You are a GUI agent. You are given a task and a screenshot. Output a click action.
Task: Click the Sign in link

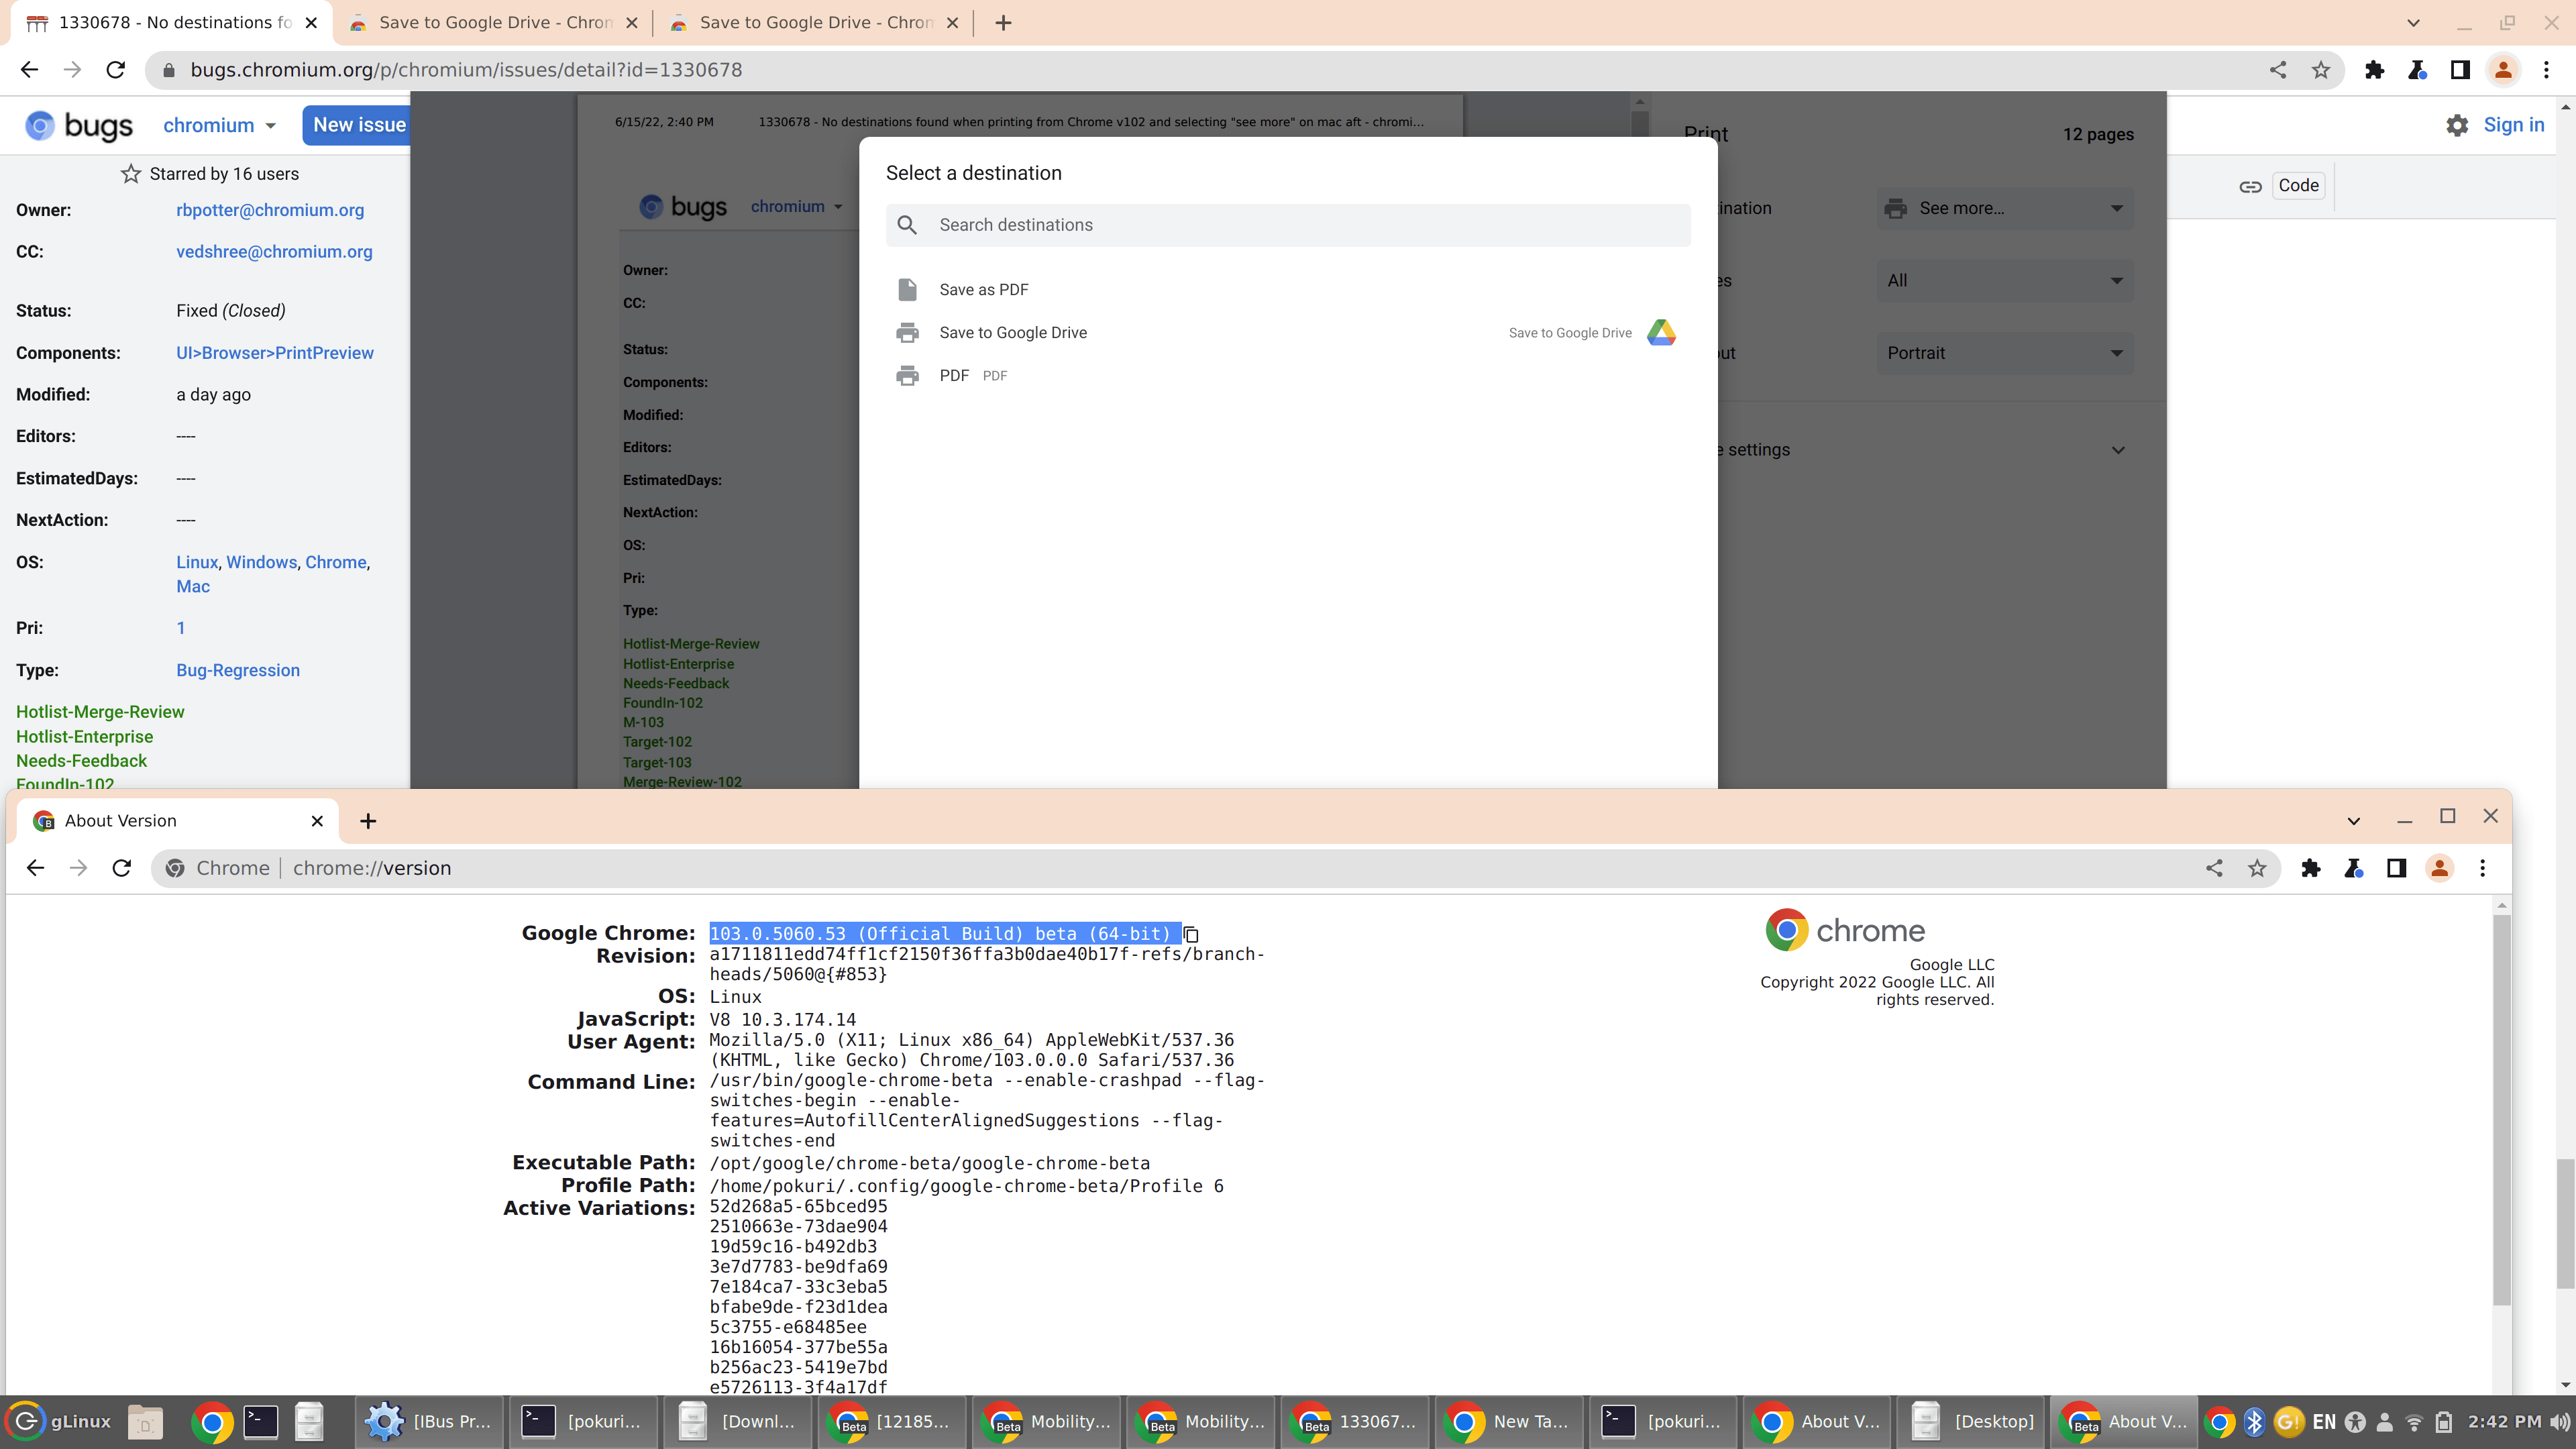(2513, 125)
